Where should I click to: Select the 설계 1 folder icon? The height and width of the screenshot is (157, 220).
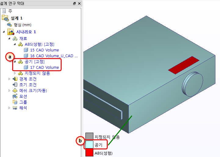pyautogui.click(x=5, y=18)
